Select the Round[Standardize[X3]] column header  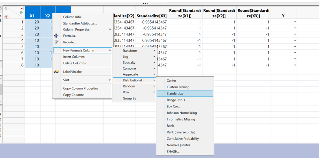(254, 13)
